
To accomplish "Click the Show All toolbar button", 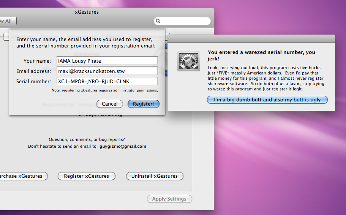I will tap(8, 21).
